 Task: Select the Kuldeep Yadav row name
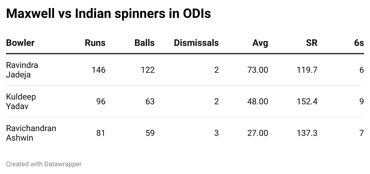coord(21,101)
